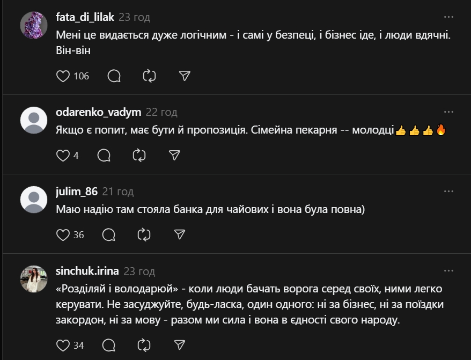The image size is (471, 360).
Task: Click the sinchuk.irina profile photo
Action: click(34, 278)
